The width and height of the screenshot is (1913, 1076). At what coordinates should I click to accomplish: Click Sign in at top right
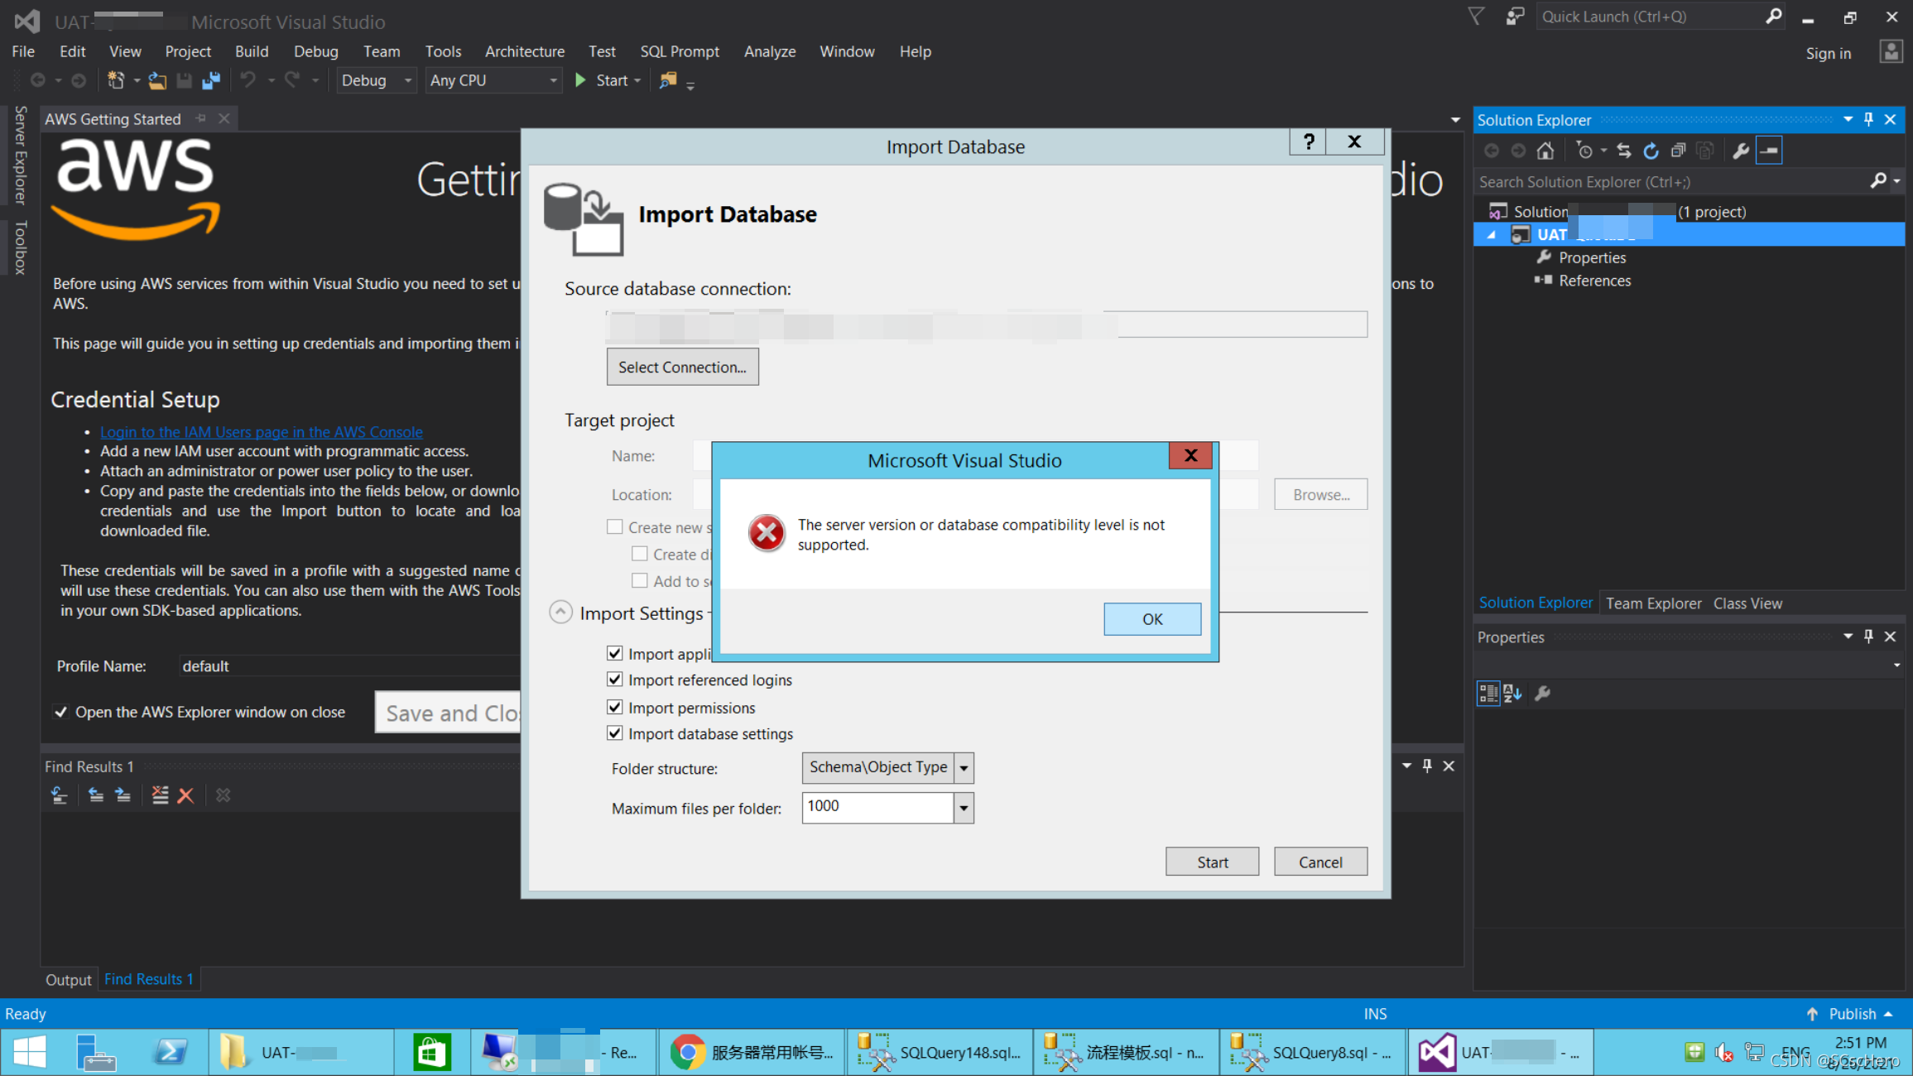pyautogui.click(x=1828, y=53)
